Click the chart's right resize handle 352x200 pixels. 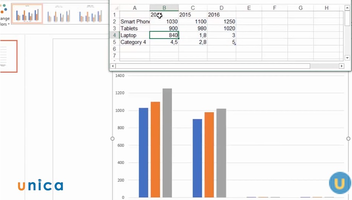point(348,139)
